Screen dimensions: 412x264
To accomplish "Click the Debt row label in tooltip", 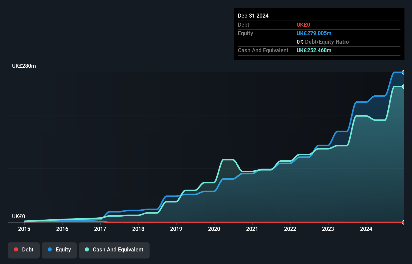I will (243, 25).
